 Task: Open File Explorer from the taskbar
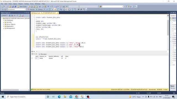[65, 97]
